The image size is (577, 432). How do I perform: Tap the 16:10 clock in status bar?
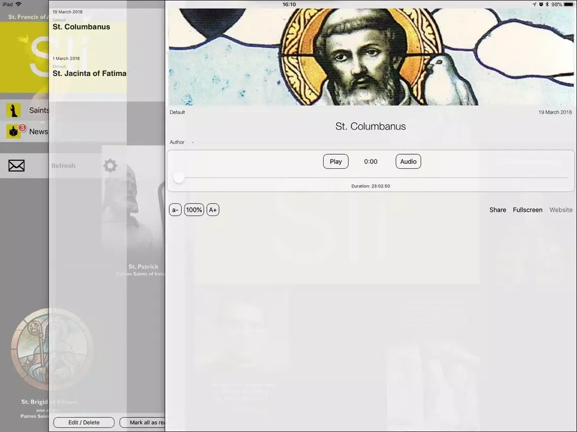(289, 5)
